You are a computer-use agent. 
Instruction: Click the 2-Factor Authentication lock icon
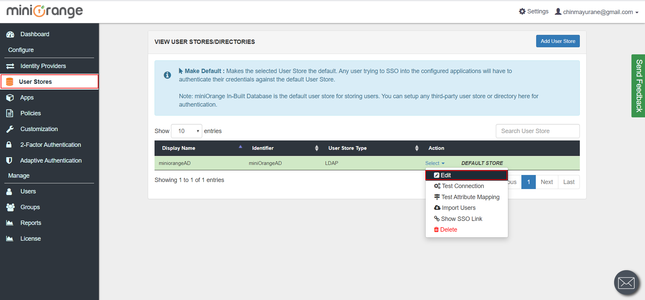pyautogui.click(x=9, y=144)
